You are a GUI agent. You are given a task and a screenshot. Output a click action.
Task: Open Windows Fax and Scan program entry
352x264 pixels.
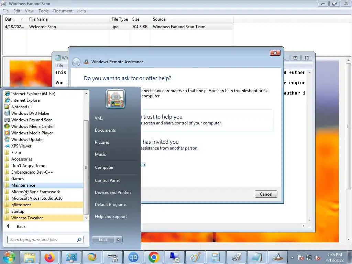point(43,120)
